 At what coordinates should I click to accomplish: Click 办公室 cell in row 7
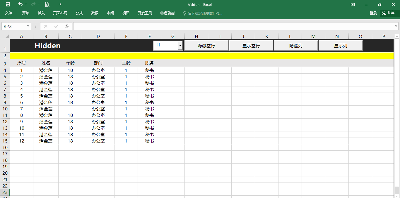tap(98, 90)
